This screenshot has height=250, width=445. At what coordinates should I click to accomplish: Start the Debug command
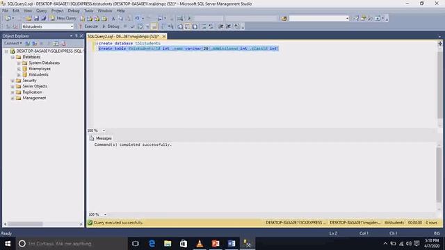click(x=111, y=26)
